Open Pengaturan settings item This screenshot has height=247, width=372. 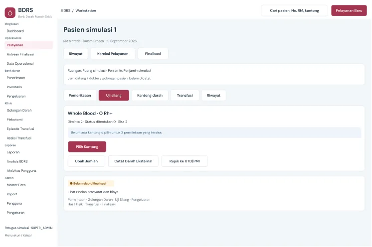(15, 213)
